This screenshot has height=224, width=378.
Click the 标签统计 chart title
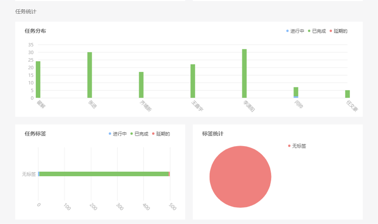point(213,133)
